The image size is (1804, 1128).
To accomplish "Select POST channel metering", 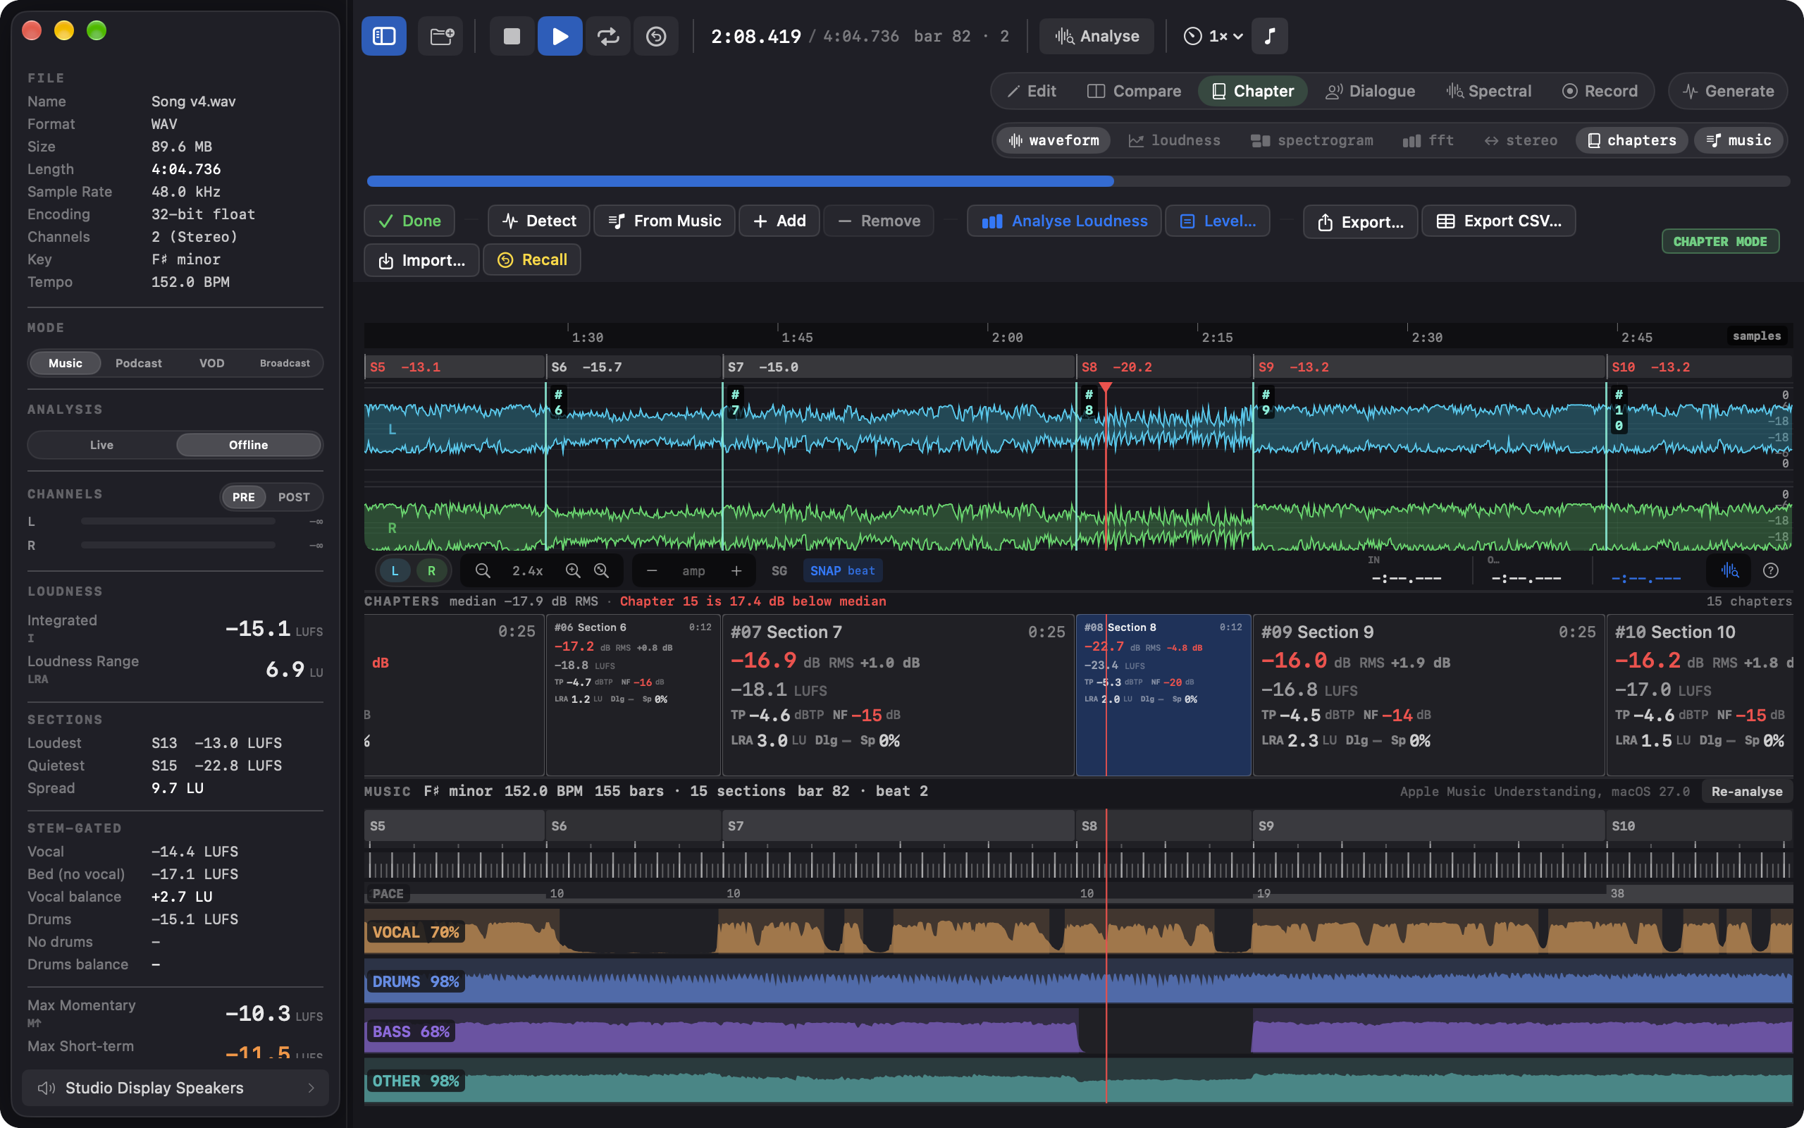I will coord(294,497).
